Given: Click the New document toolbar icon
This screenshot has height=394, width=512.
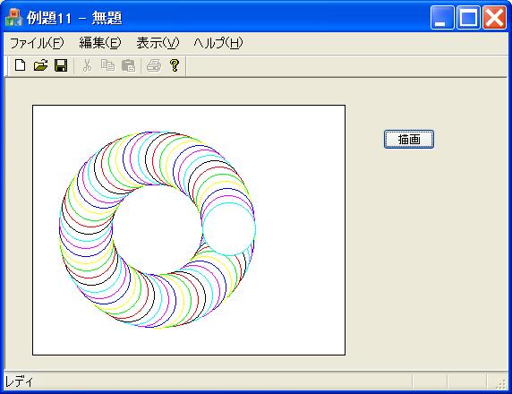Looking at the screenshot, I should 21,65.
